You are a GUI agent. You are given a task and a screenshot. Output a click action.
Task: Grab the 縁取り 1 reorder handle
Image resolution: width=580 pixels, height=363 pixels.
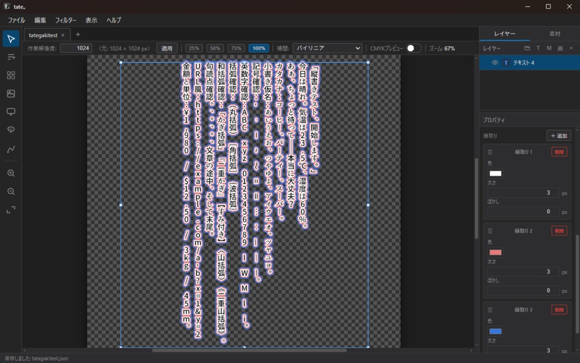490,152
